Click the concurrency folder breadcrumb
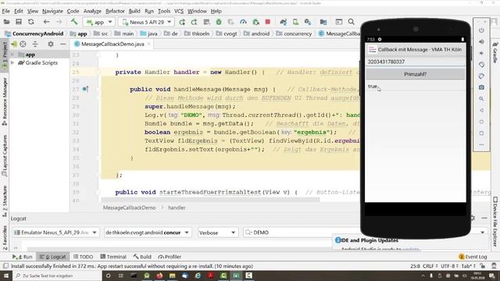Image resolution: width=500 pixels, height=281 pixels. pos(294,34)
